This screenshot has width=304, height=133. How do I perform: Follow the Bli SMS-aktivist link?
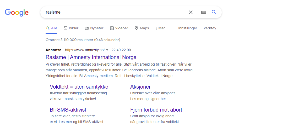pyautogui.click(x=68, y=110)
